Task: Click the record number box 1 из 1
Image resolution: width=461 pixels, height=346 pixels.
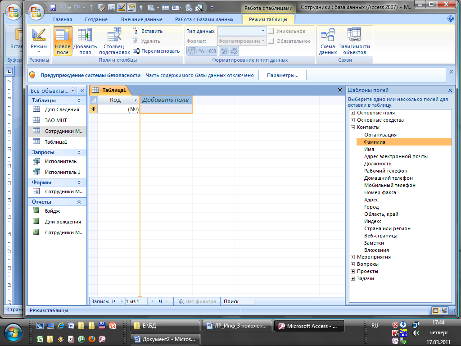Action: pos(136,301)
